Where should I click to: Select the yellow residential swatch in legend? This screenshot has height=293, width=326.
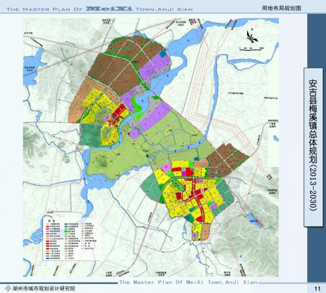[47, 224]
